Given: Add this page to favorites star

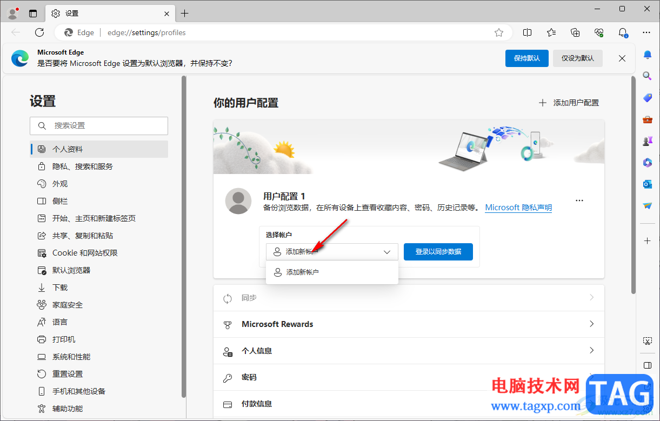Looking at the screenshot, I should click(x=499, y=32).
